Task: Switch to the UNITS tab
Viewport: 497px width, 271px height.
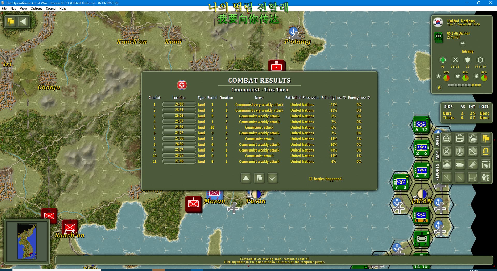Action: [437, 141]
